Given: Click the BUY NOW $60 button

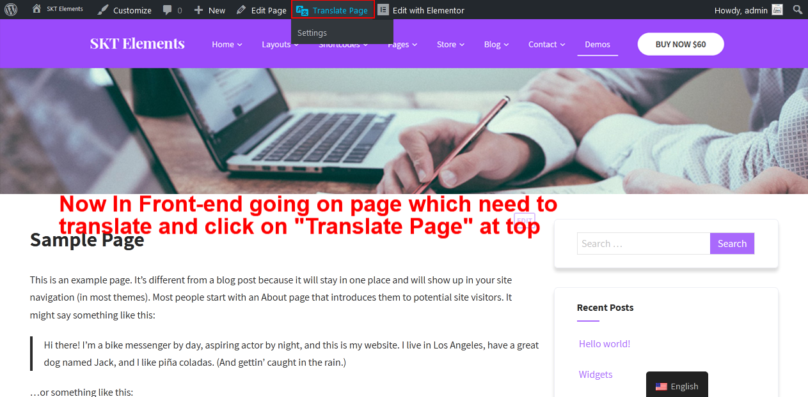Looking at the screenshot, I should click(680, 44).
